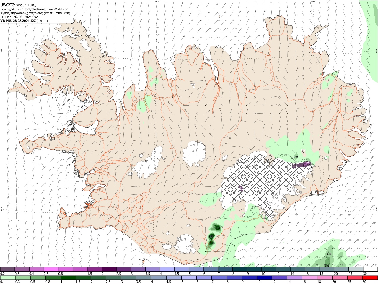
Task: Pick the 3 grey-green swatch in the lower legend row
Action: (128, 277)
